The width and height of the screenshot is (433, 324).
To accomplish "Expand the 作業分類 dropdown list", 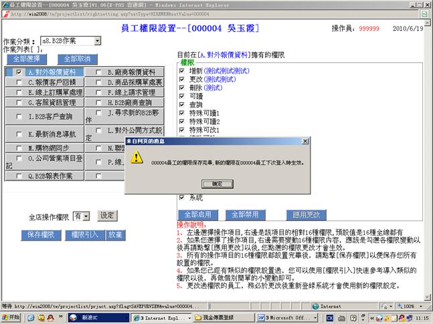I will coord(97,41).
